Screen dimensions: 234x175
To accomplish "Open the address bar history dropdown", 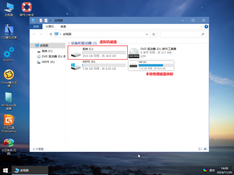I will (x=147, y=34).
